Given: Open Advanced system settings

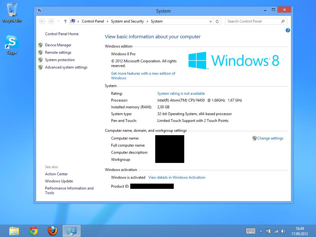Looking at the screenshot, I should 66,67.
